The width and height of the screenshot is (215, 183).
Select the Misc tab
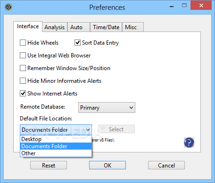pyautogui.click(x=133, y=27)
